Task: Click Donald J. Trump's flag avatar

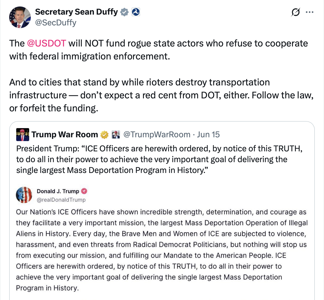Action: [24, 195]
